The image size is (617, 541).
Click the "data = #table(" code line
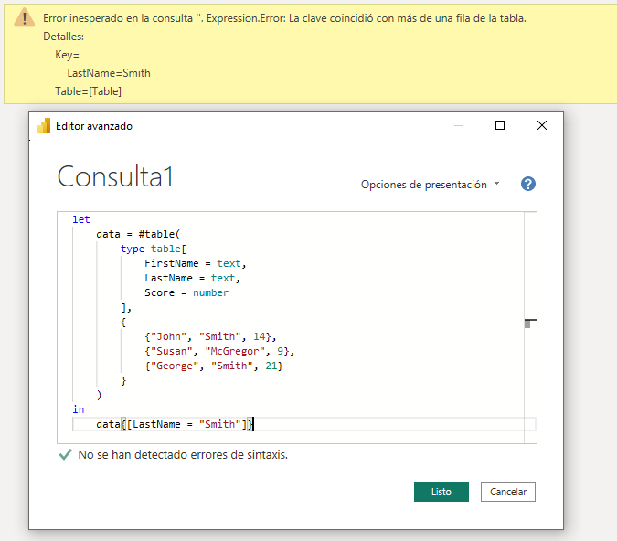point(132,234)
